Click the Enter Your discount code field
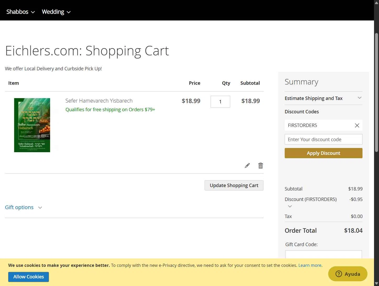379x286 pixels. (323, 139)
